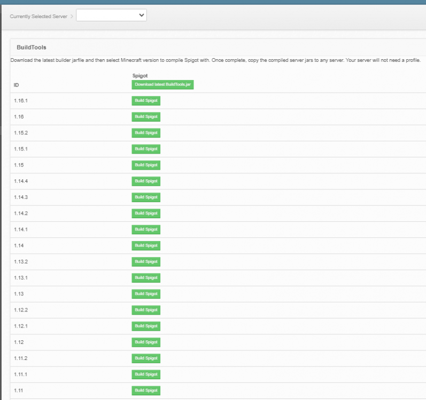Build Spigot for version 1.15.1
Image resolution: width=426 pixels, height=400 pixels.
click(146, 149)
